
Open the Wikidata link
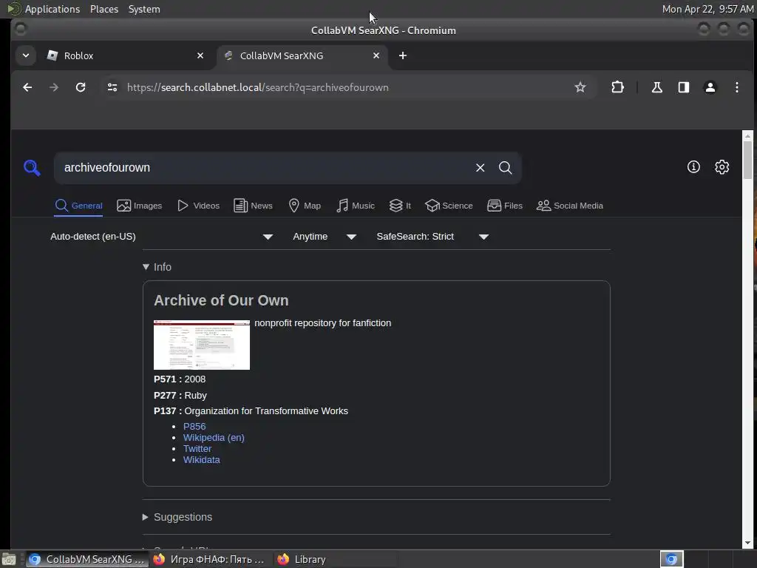coord(201,460)
